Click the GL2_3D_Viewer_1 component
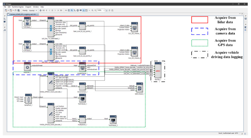The height and width of the screenshot is (138, 251). click(x=134, y=27)
